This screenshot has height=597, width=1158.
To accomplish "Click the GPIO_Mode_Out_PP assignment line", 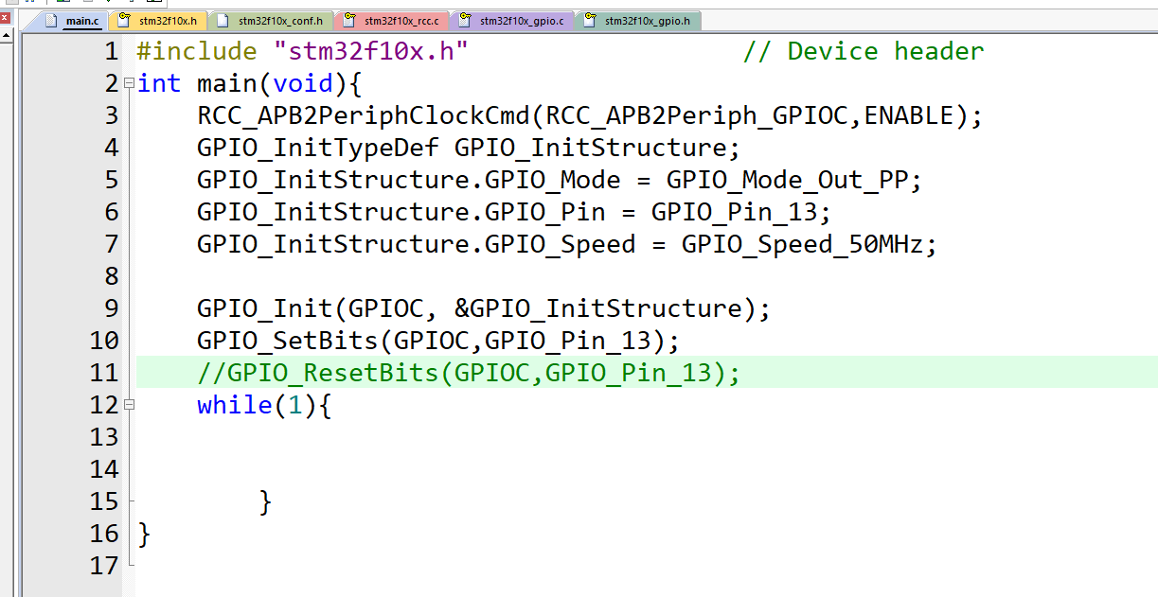I will pos(560,180).
